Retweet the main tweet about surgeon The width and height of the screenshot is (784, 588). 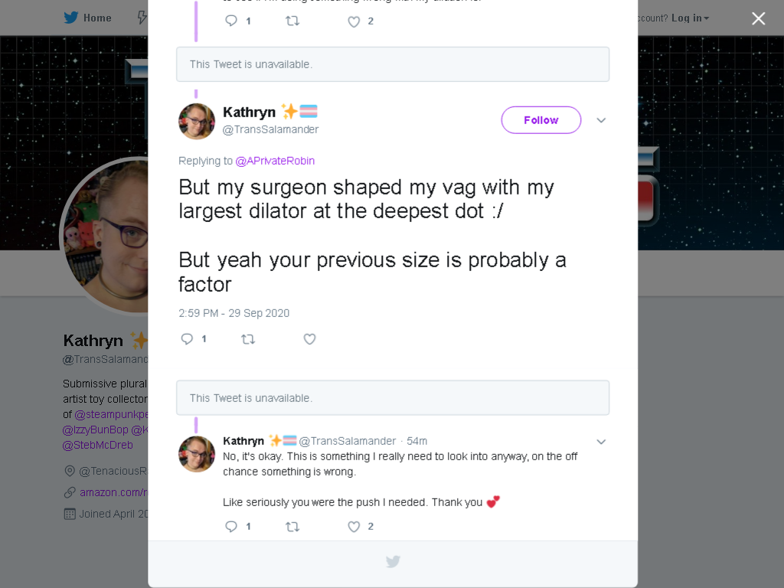(248, 339)
